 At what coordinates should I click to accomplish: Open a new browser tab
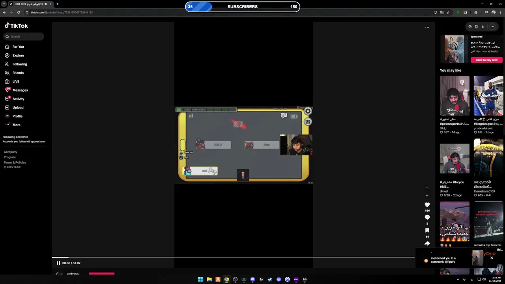click(57, 4)
